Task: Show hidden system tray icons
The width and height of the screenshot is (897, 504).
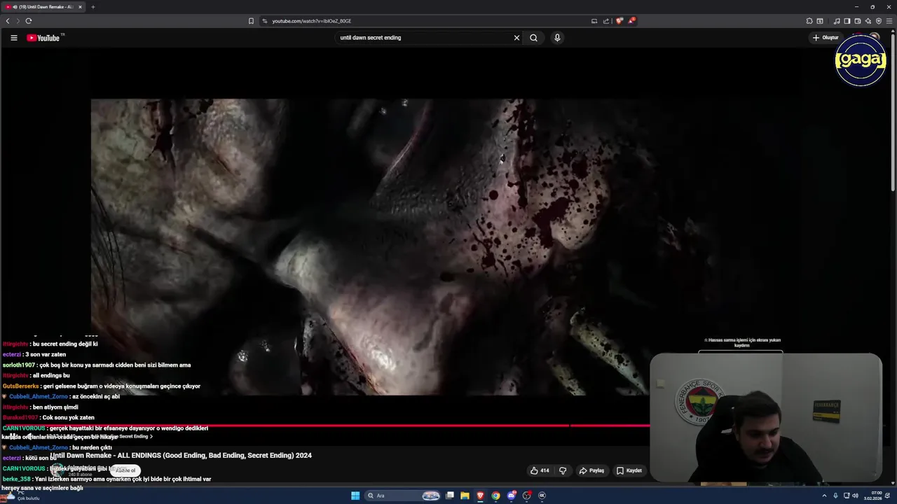Action: [x=824, y=496]
